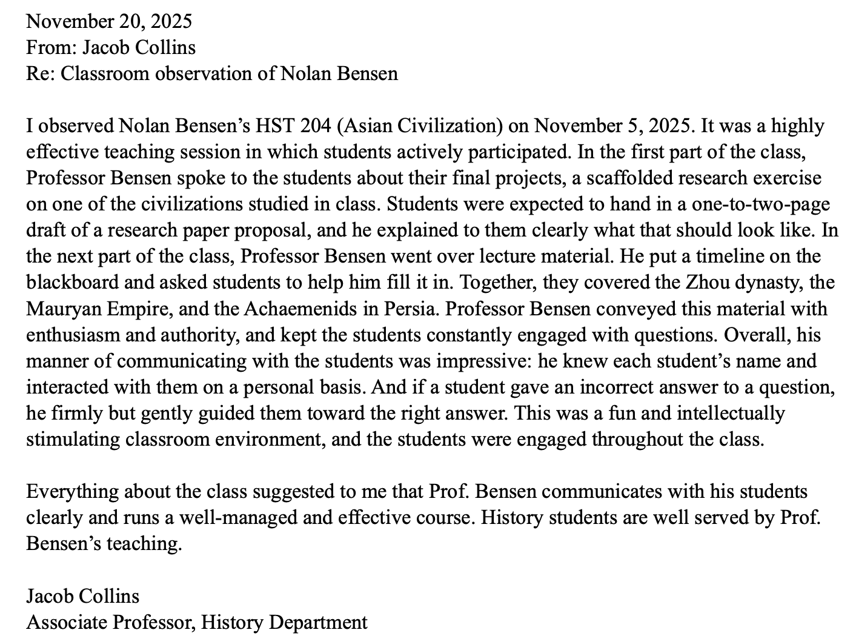Image resolution: width=853 pixels, height=644 pixels.
Task: Click the 'Re: Classroom observation' subject line
Action: click(212, 73)
